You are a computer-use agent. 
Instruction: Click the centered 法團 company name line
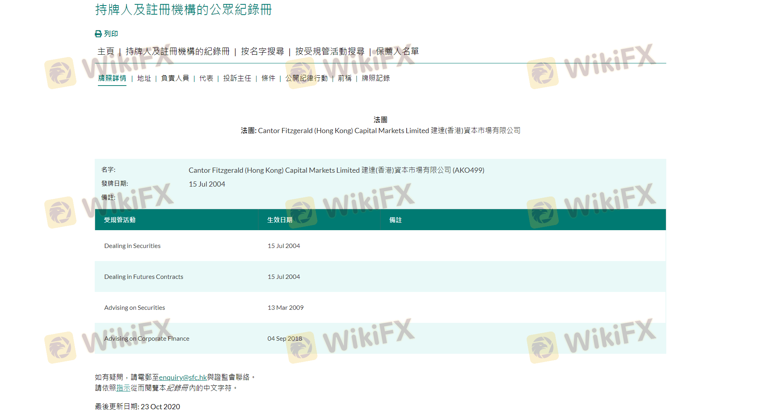point(380,131)
